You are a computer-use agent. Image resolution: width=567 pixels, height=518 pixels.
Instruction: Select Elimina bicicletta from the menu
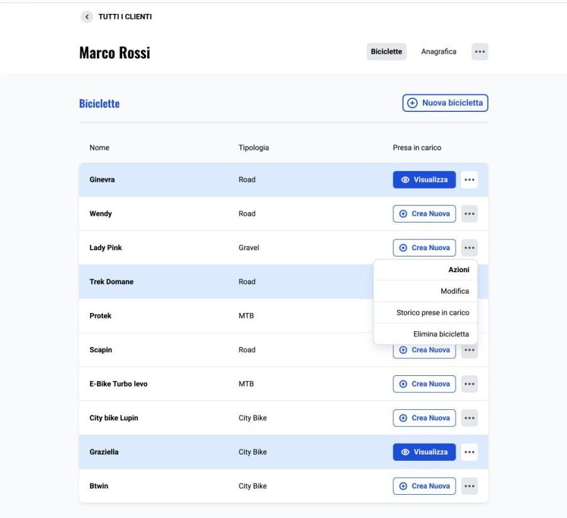click(441, 334)
